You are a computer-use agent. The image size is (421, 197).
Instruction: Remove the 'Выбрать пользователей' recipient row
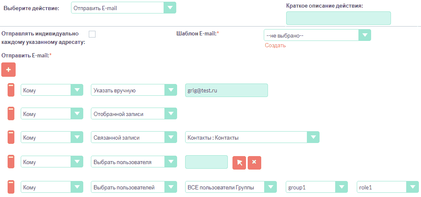pyautogui.click(x=11, y=187)
